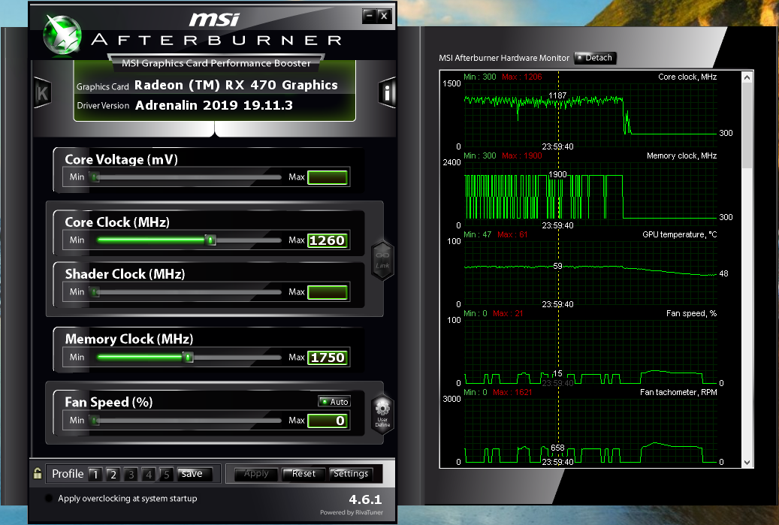Enable Apply overclocking at system startup
Screen dimensions: 779x525
49,498
